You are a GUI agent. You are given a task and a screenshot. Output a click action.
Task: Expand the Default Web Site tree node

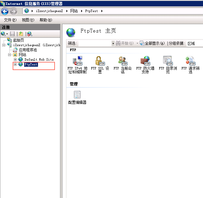click(x=15, y=59)
